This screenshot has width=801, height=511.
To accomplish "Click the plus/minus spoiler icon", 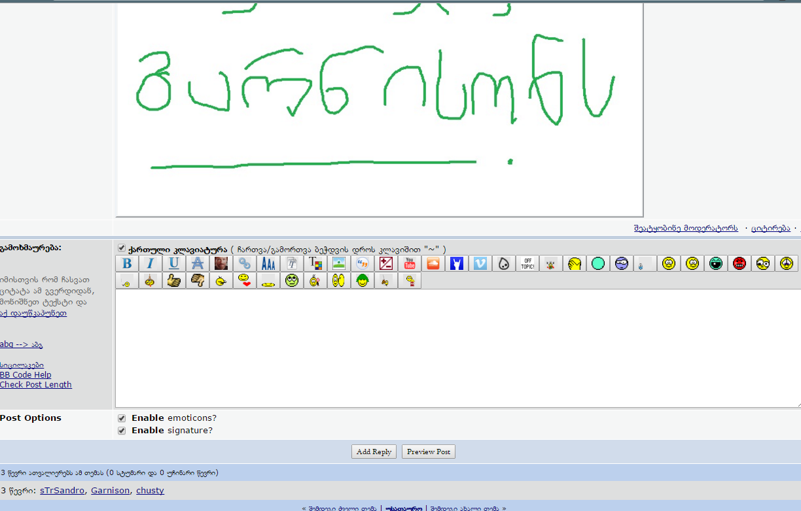I will tap(386, 263).
